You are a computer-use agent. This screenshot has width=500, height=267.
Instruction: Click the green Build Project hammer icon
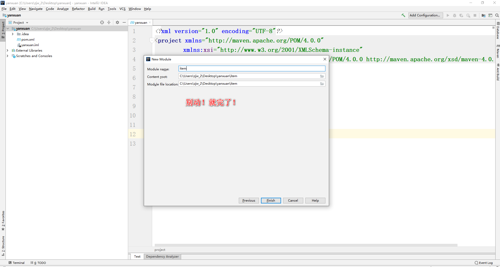coord(403,15)
